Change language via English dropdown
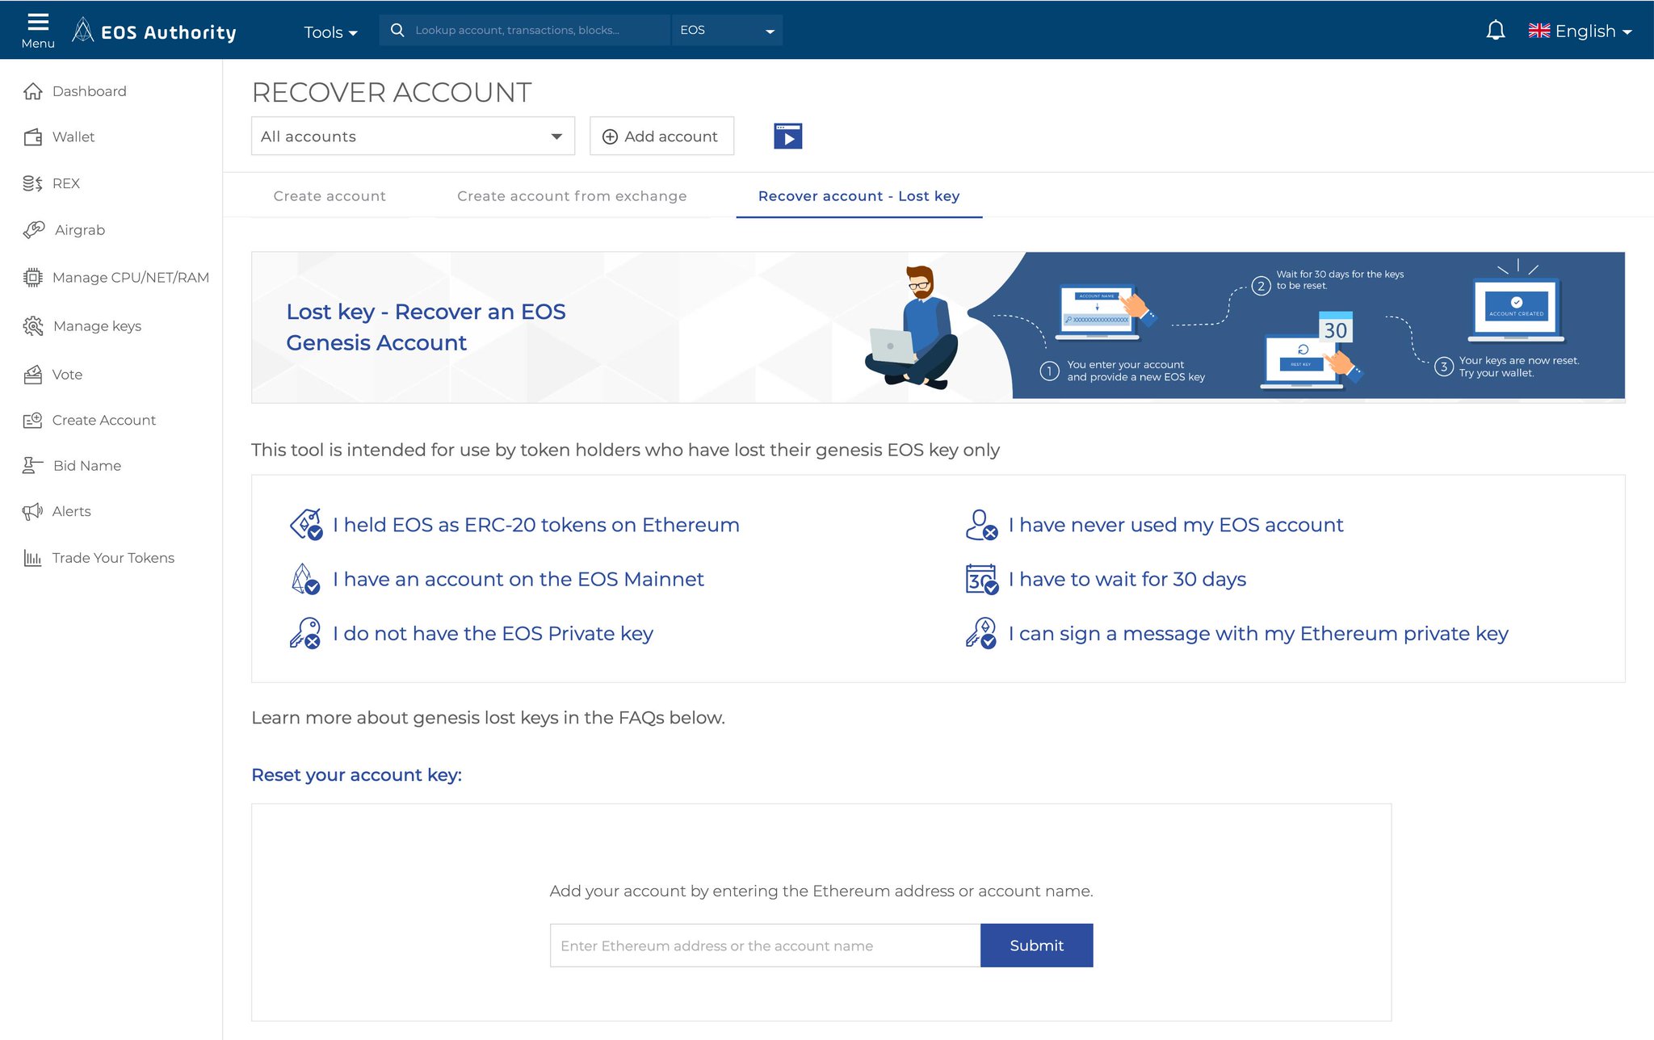 point(1580,31)
